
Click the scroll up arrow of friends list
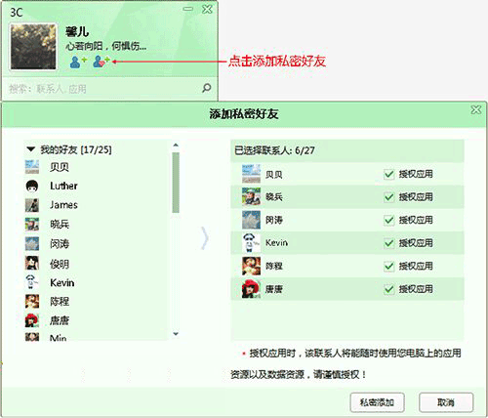point(176,145)
